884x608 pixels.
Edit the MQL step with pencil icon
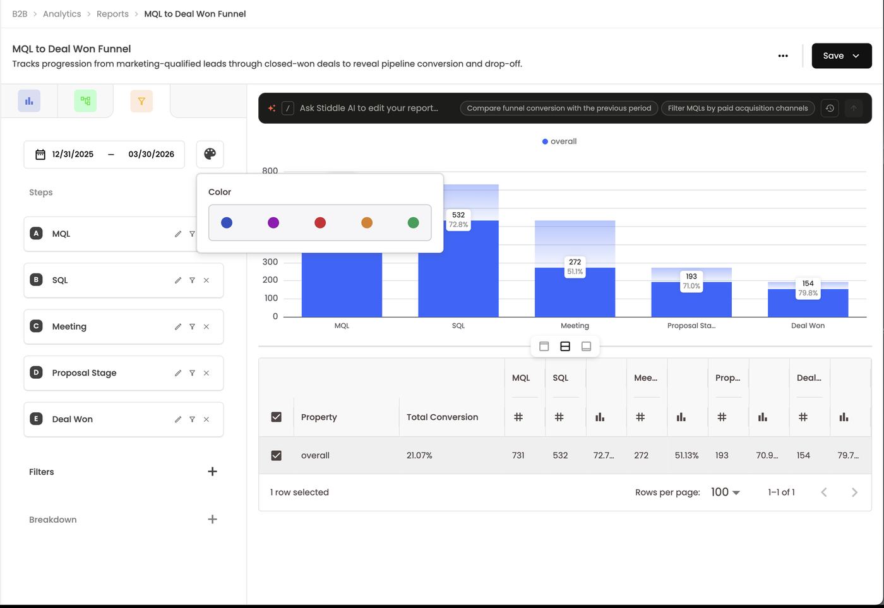point(178,234)
